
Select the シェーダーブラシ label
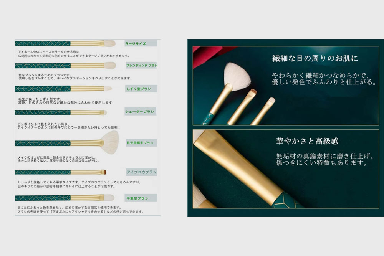tap(140, 112)
